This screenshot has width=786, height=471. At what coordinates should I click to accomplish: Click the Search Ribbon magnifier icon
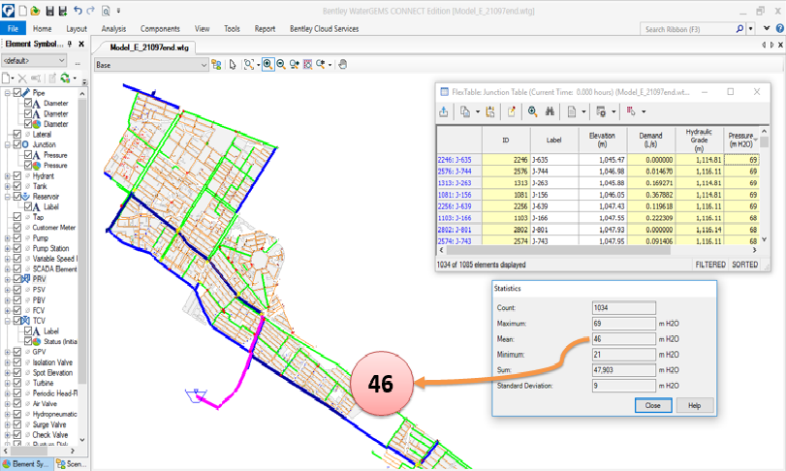[739, 29]
